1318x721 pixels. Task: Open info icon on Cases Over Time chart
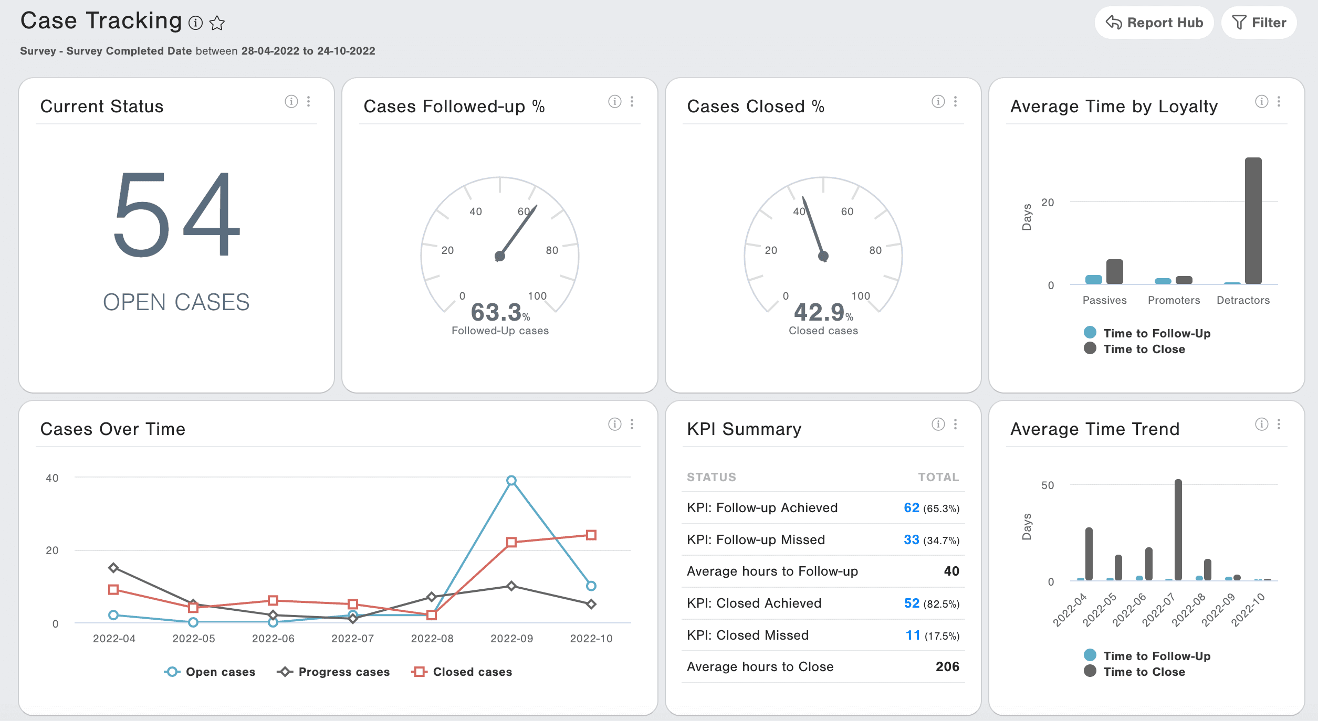[x=614, y=424]
